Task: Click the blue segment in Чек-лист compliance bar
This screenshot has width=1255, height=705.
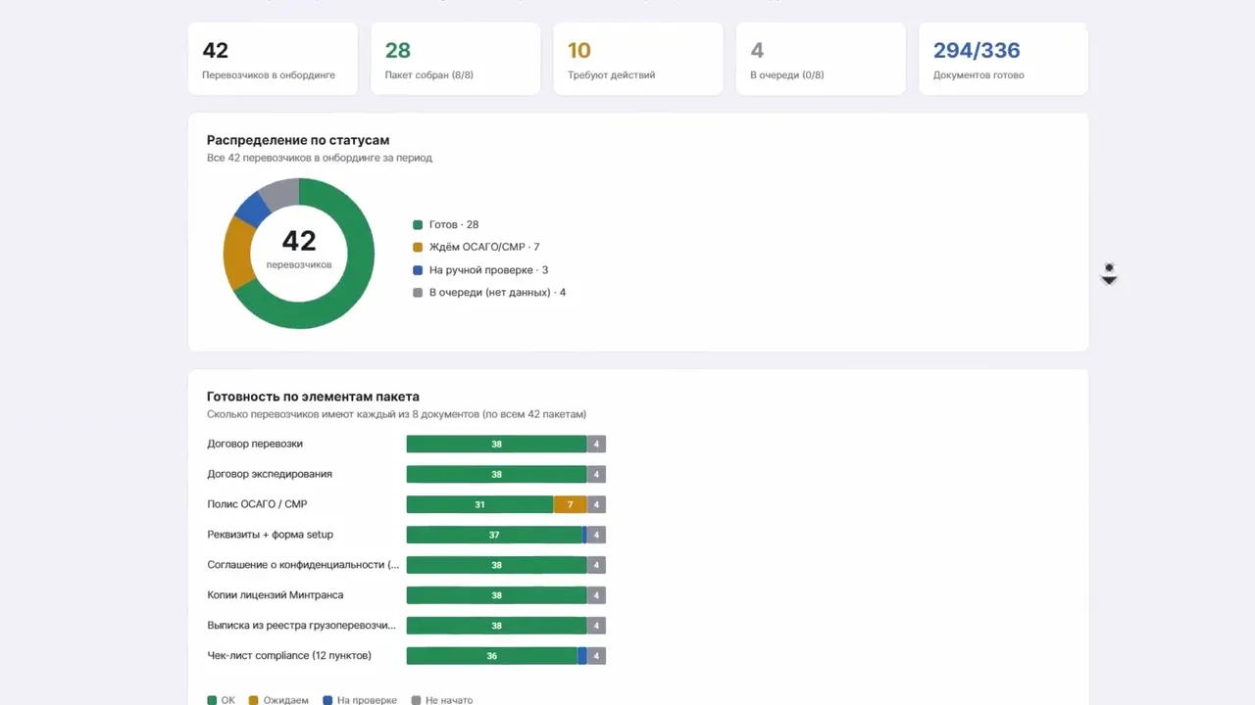Action: pyautogui.click(x=582, y=656)
